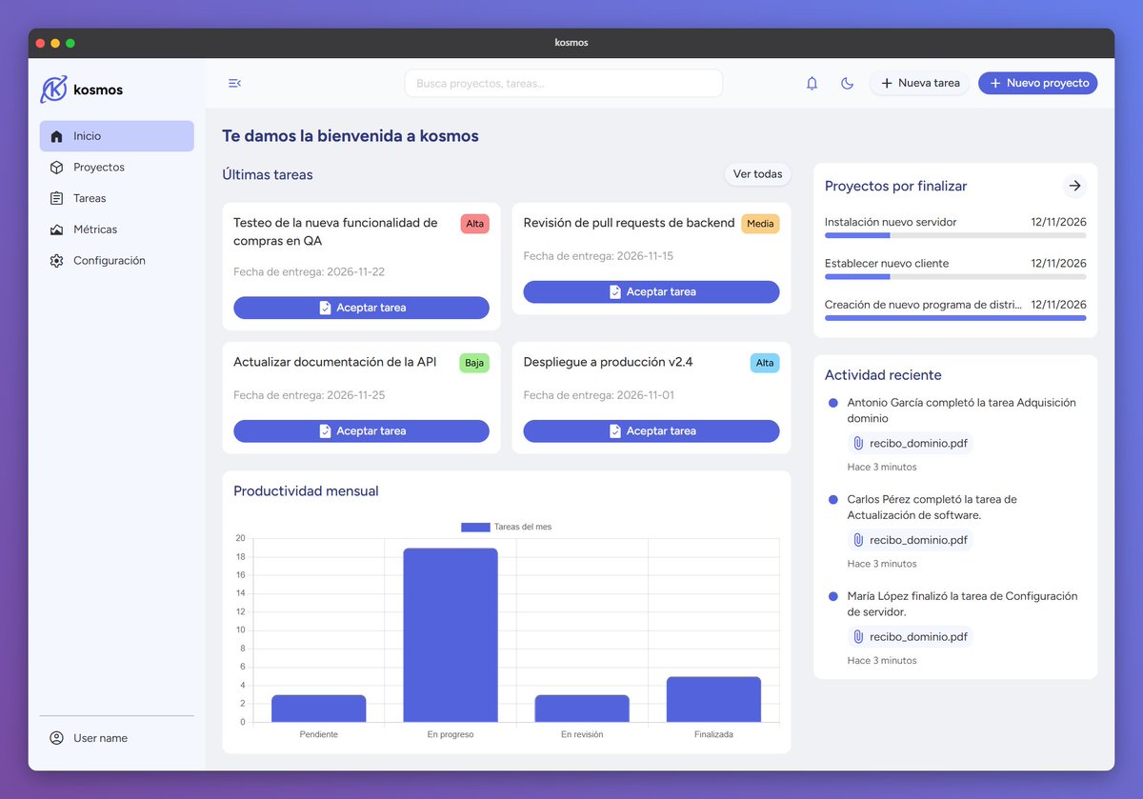Viewport: 1143px width, 799px height.
Task: Open Métricas in the sidebar
Action: (116, 230)
